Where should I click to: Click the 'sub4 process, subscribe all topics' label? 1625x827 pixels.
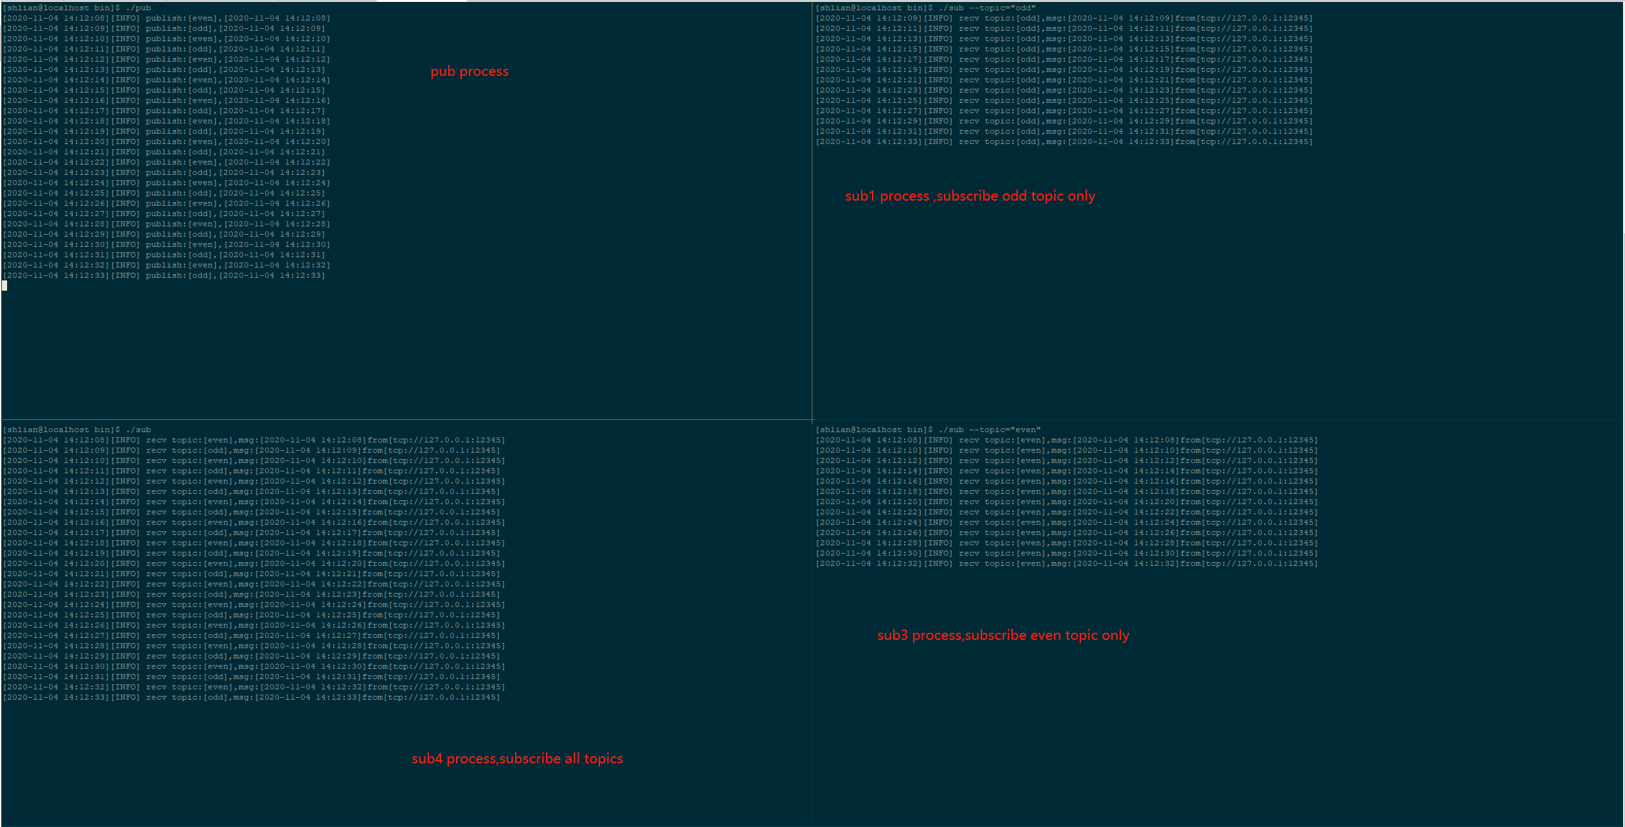[x=517, y=759]
